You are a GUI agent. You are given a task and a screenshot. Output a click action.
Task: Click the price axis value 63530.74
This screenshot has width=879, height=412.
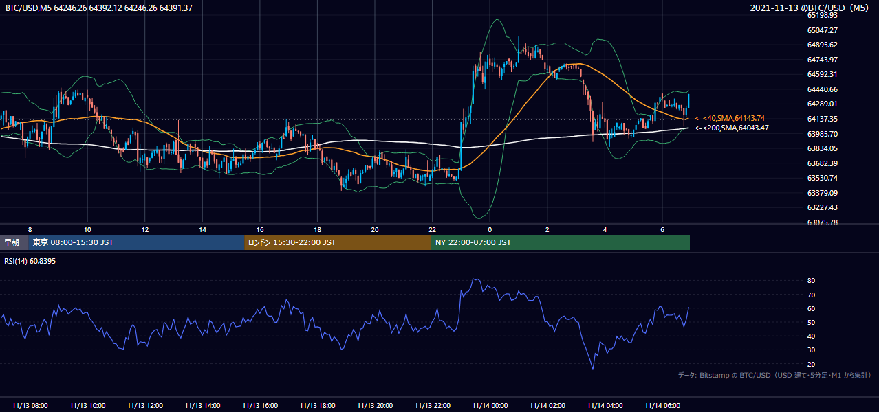822,178
